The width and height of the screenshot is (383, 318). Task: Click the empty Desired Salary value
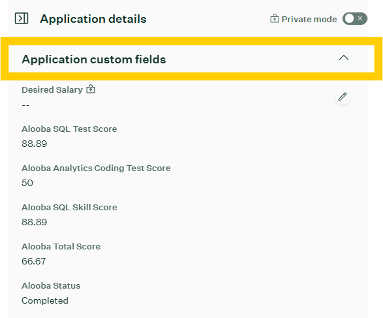point(25,105)
